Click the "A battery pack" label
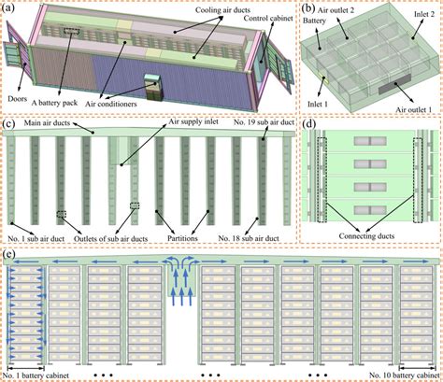 click(54, 103)
